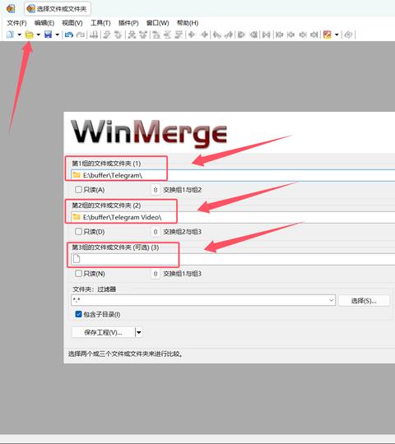Image resolution: width=395 pixels, height=444 pixels.
Task: Click the First File navigation icon
Action: pos(280,35)
